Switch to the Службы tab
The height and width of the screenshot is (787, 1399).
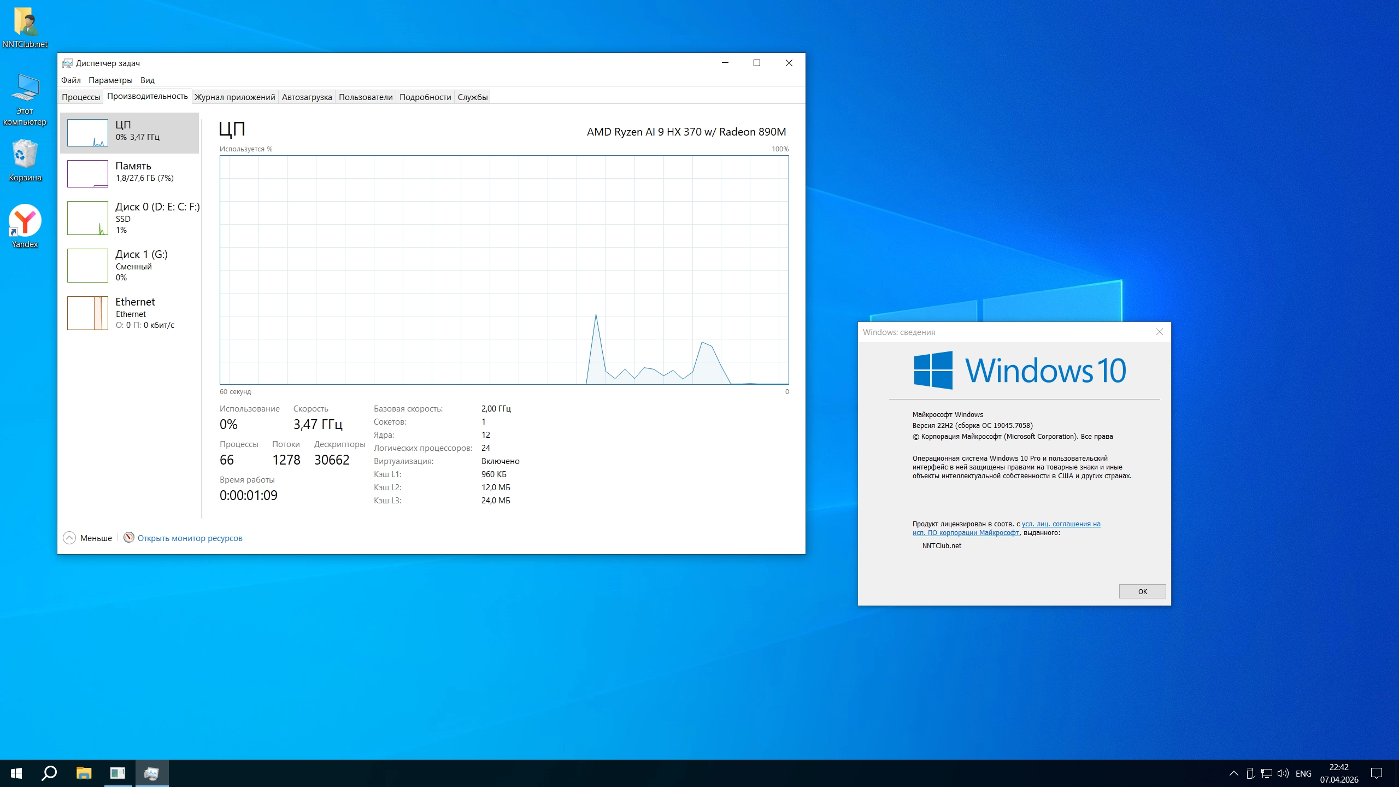472,97
